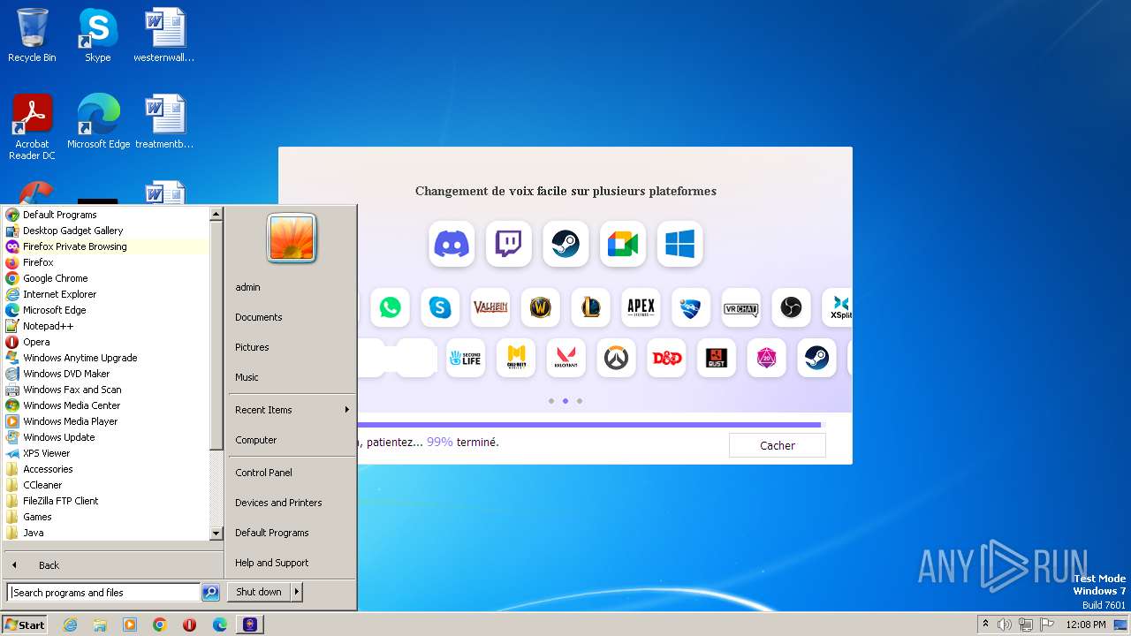The image size is (1131, 636).
Task: Click the Call of Duty Mobile icon
Action: (x=516, y=358)
